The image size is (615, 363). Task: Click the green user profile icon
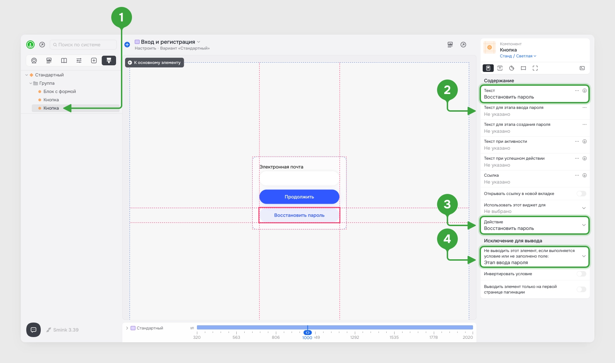click(30, 45)
